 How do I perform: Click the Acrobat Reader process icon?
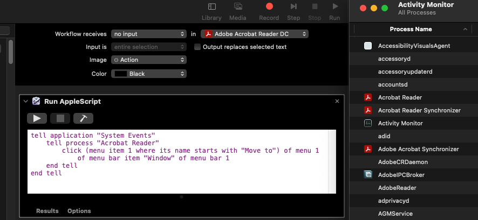tap(368, 97)
